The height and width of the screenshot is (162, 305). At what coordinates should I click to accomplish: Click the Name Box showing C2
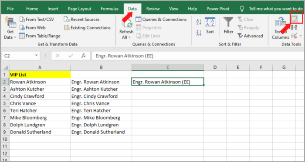(18, 56)
